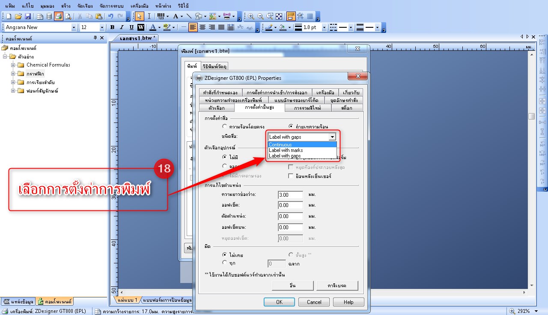Open the fill color bucket swatch
548x315 pixels.
283,27
